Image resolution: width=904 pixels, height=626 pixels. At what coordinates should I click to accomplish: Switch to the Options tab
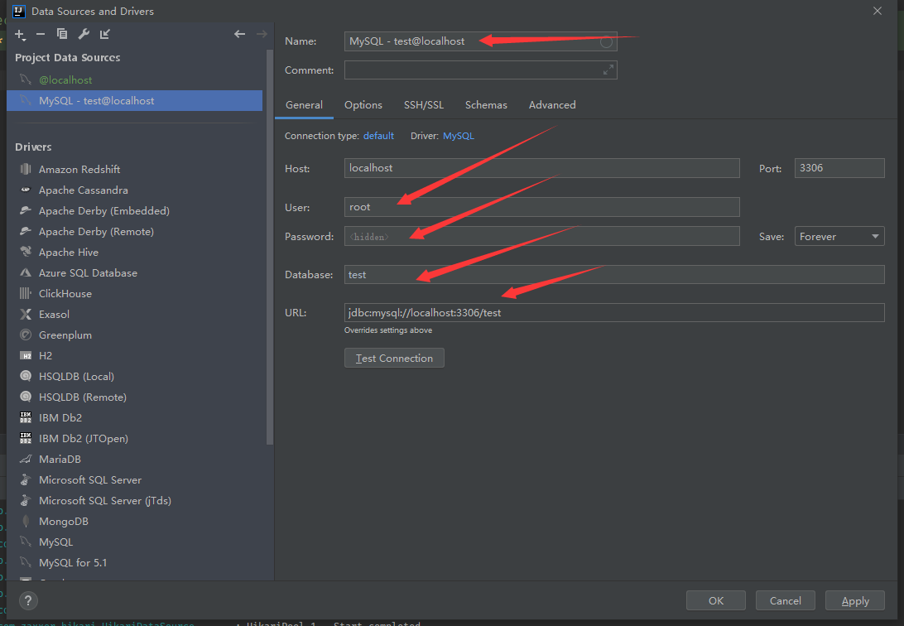363,105
